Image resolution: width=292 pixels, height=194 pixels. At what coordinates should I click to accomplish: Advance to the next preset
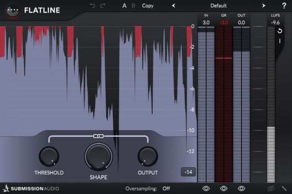264,6
